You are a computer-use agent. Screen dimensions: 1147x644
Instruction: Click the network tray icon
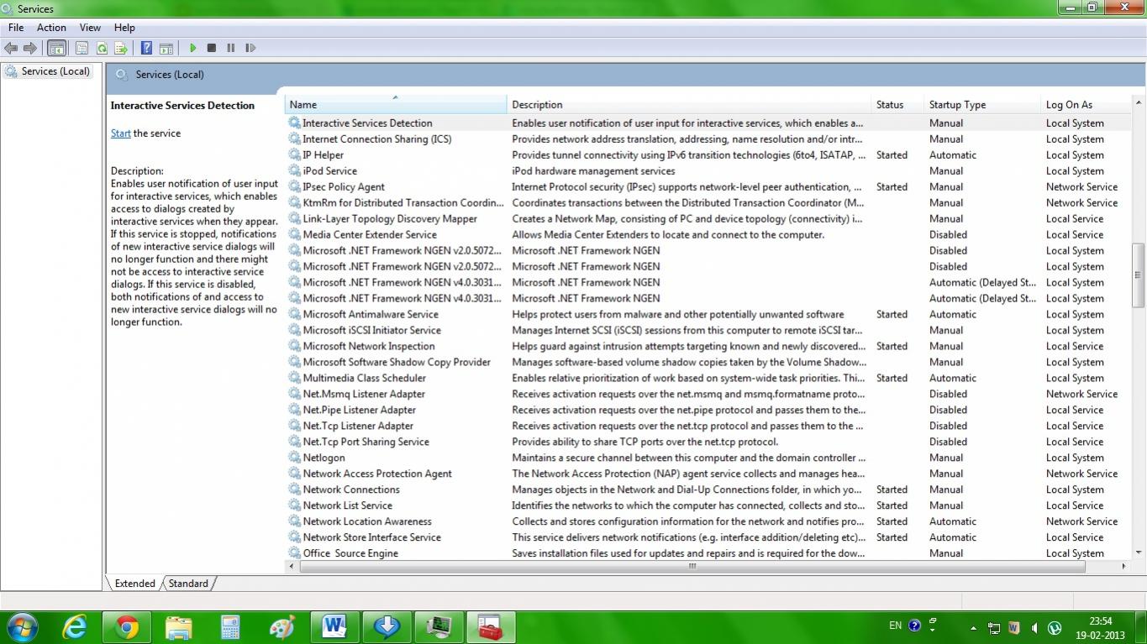pos(994,627)
